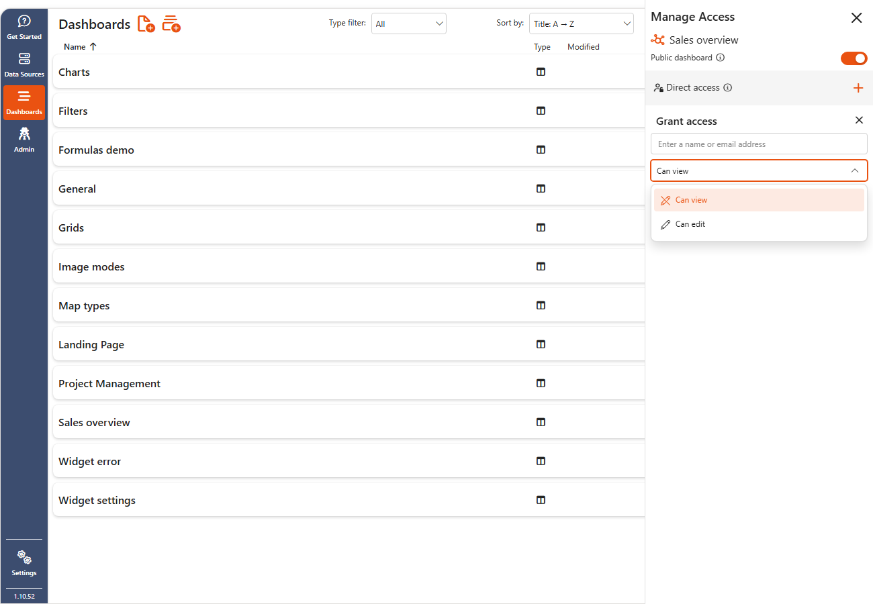The height and width of the screenshot is (604, 873).
Task: Close the Grant access section
Action: point(859,120)
